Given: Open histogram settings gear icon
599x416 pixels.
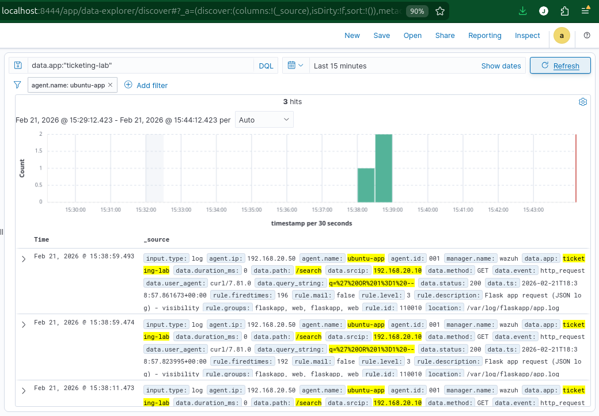Looking at the screenshot, I should pyautogui.click(x=582, y=102).
